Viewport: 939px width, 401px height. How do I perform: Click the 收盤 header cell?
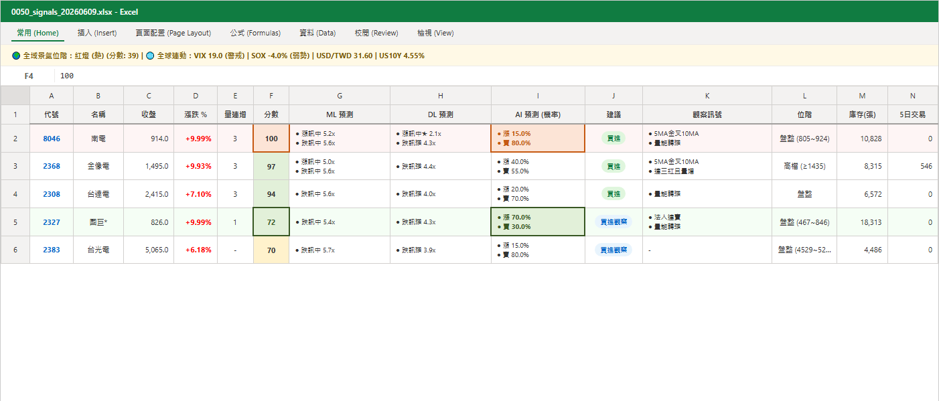pyautogui.click(x=149, y=114)
